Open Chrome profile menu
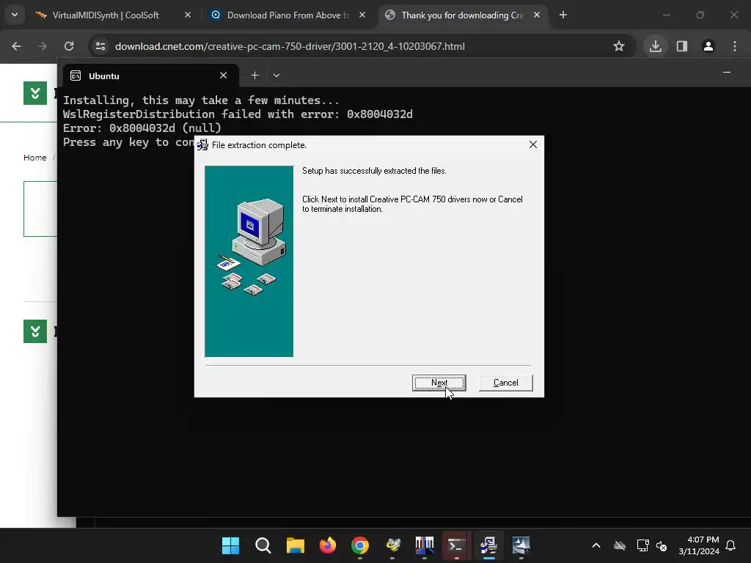Viewport: 751px width, 563px height. (x=708, y=46)
